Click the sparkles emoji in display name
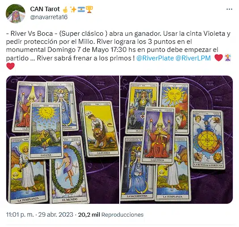The image size is (239, 227). click(x=73, y=9)
